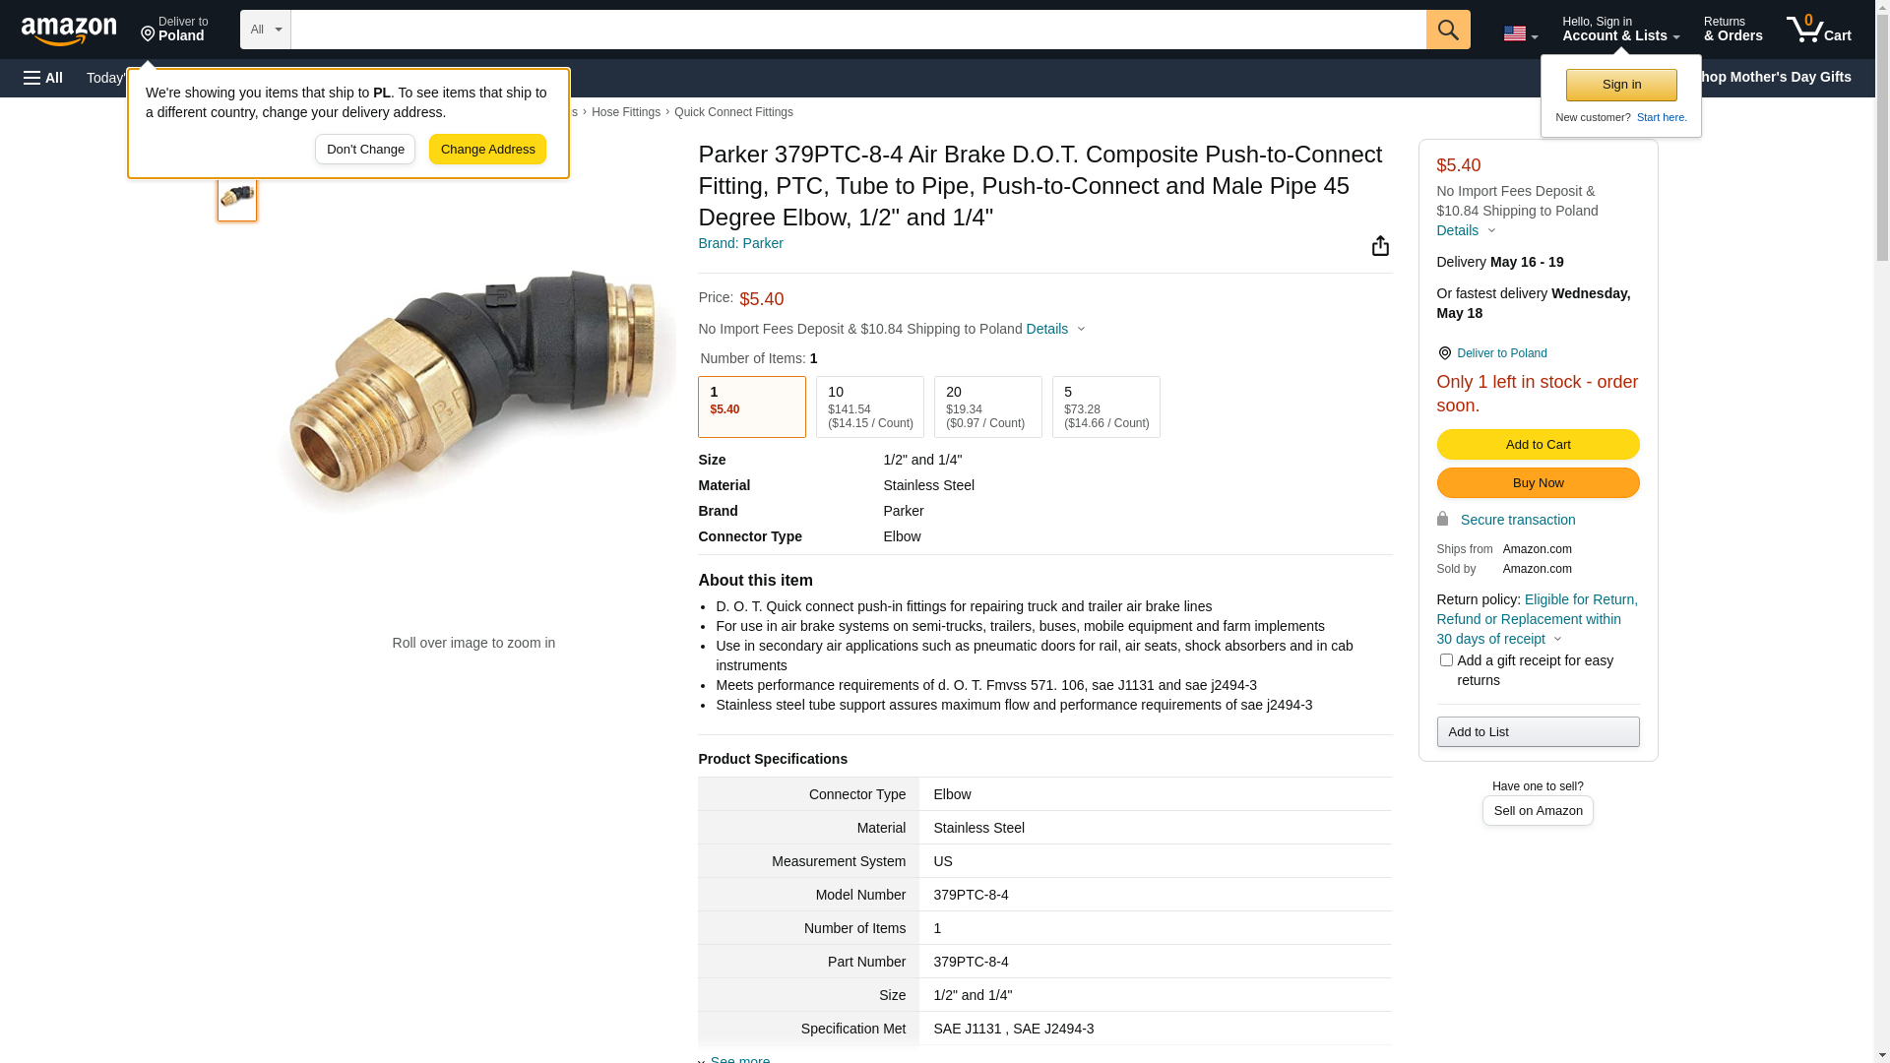Click the US flag language selector

pyautogui.click(x=1519, y=33)
